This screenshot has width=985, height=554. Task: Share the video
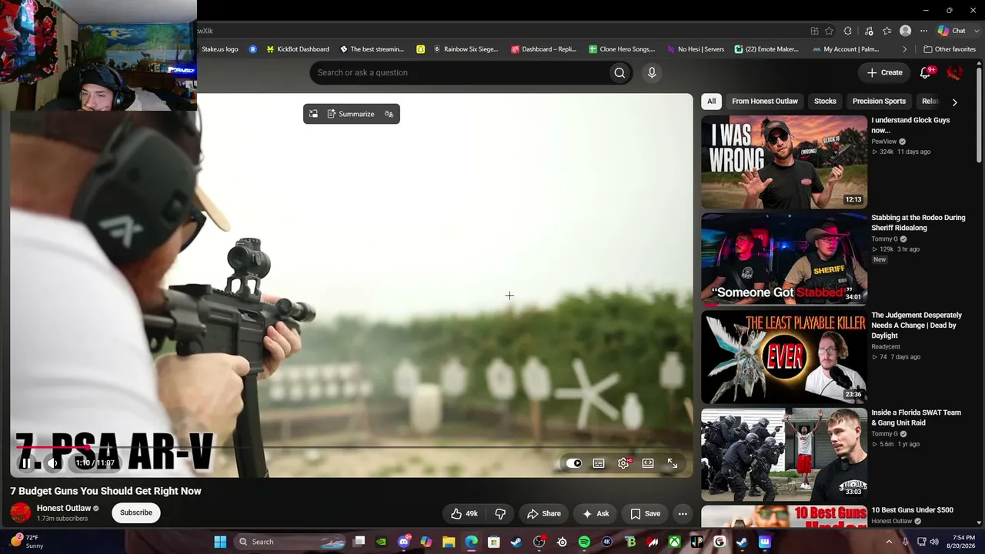[x=544, y=514]
